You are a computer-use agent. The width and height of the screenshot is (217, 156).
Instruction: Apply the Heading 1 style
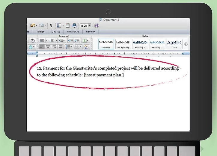coord(140,44)
